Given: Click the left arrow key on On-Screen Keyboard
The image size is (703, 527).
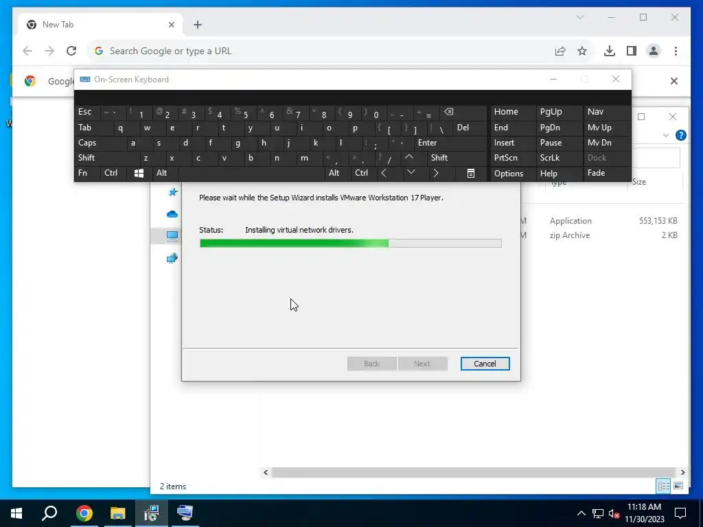Looking at the screenshot, I should click(384, 174).
